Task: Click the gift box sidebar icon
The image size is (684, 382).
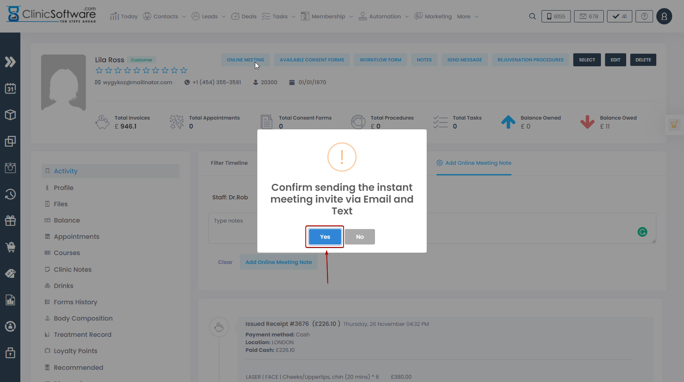Action: click(x=10, y=220)
